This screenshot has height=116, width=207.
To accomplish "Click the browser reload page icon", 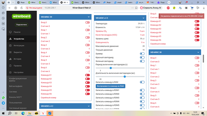I will [x=22, y=8].
